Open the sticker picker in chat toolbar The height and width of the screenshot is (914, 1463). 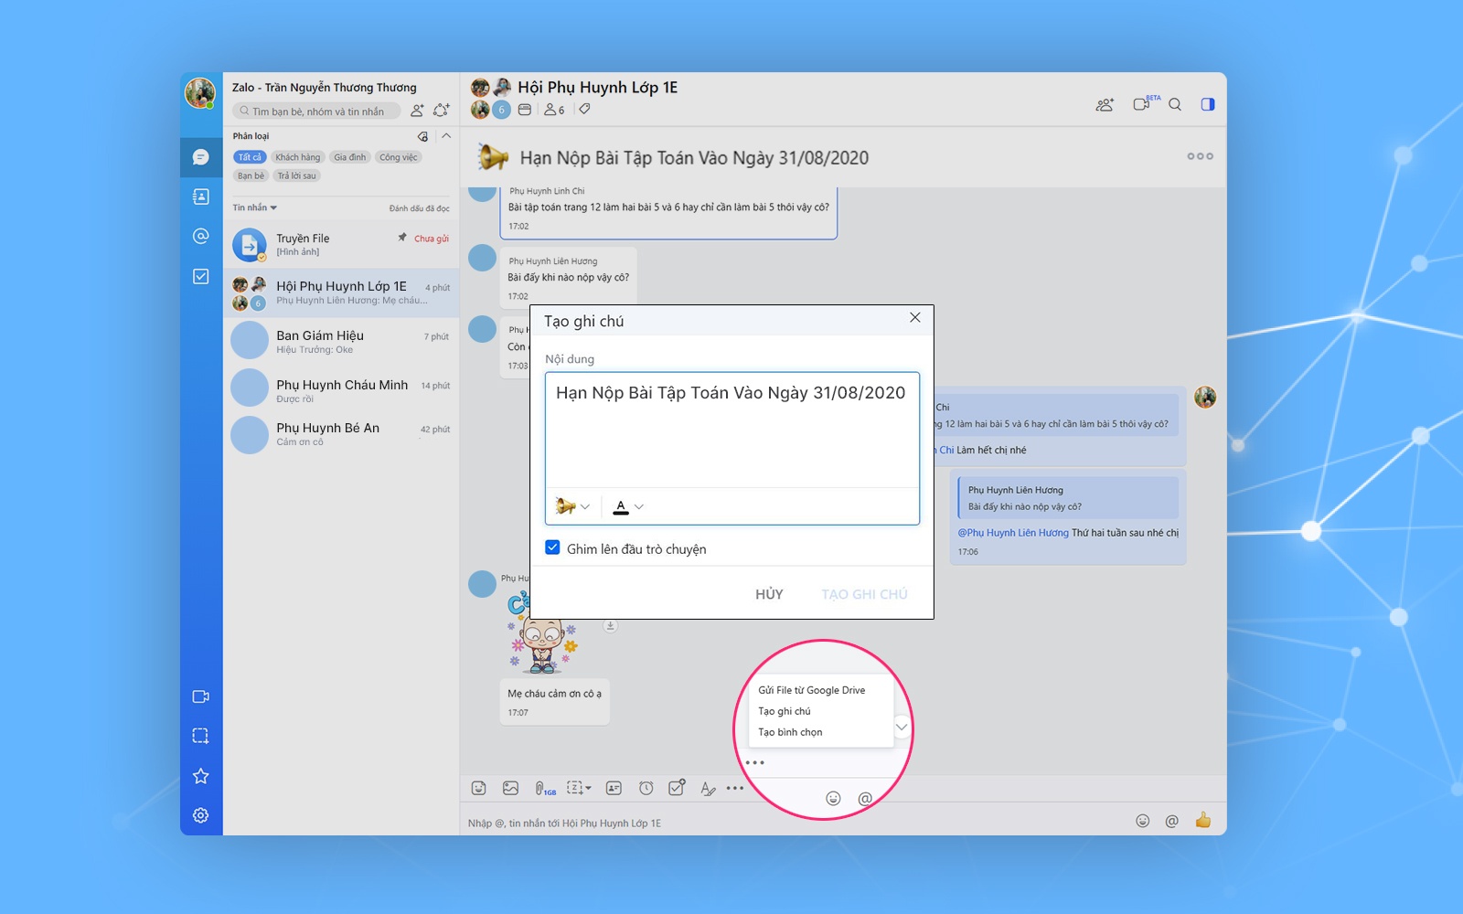478,788
